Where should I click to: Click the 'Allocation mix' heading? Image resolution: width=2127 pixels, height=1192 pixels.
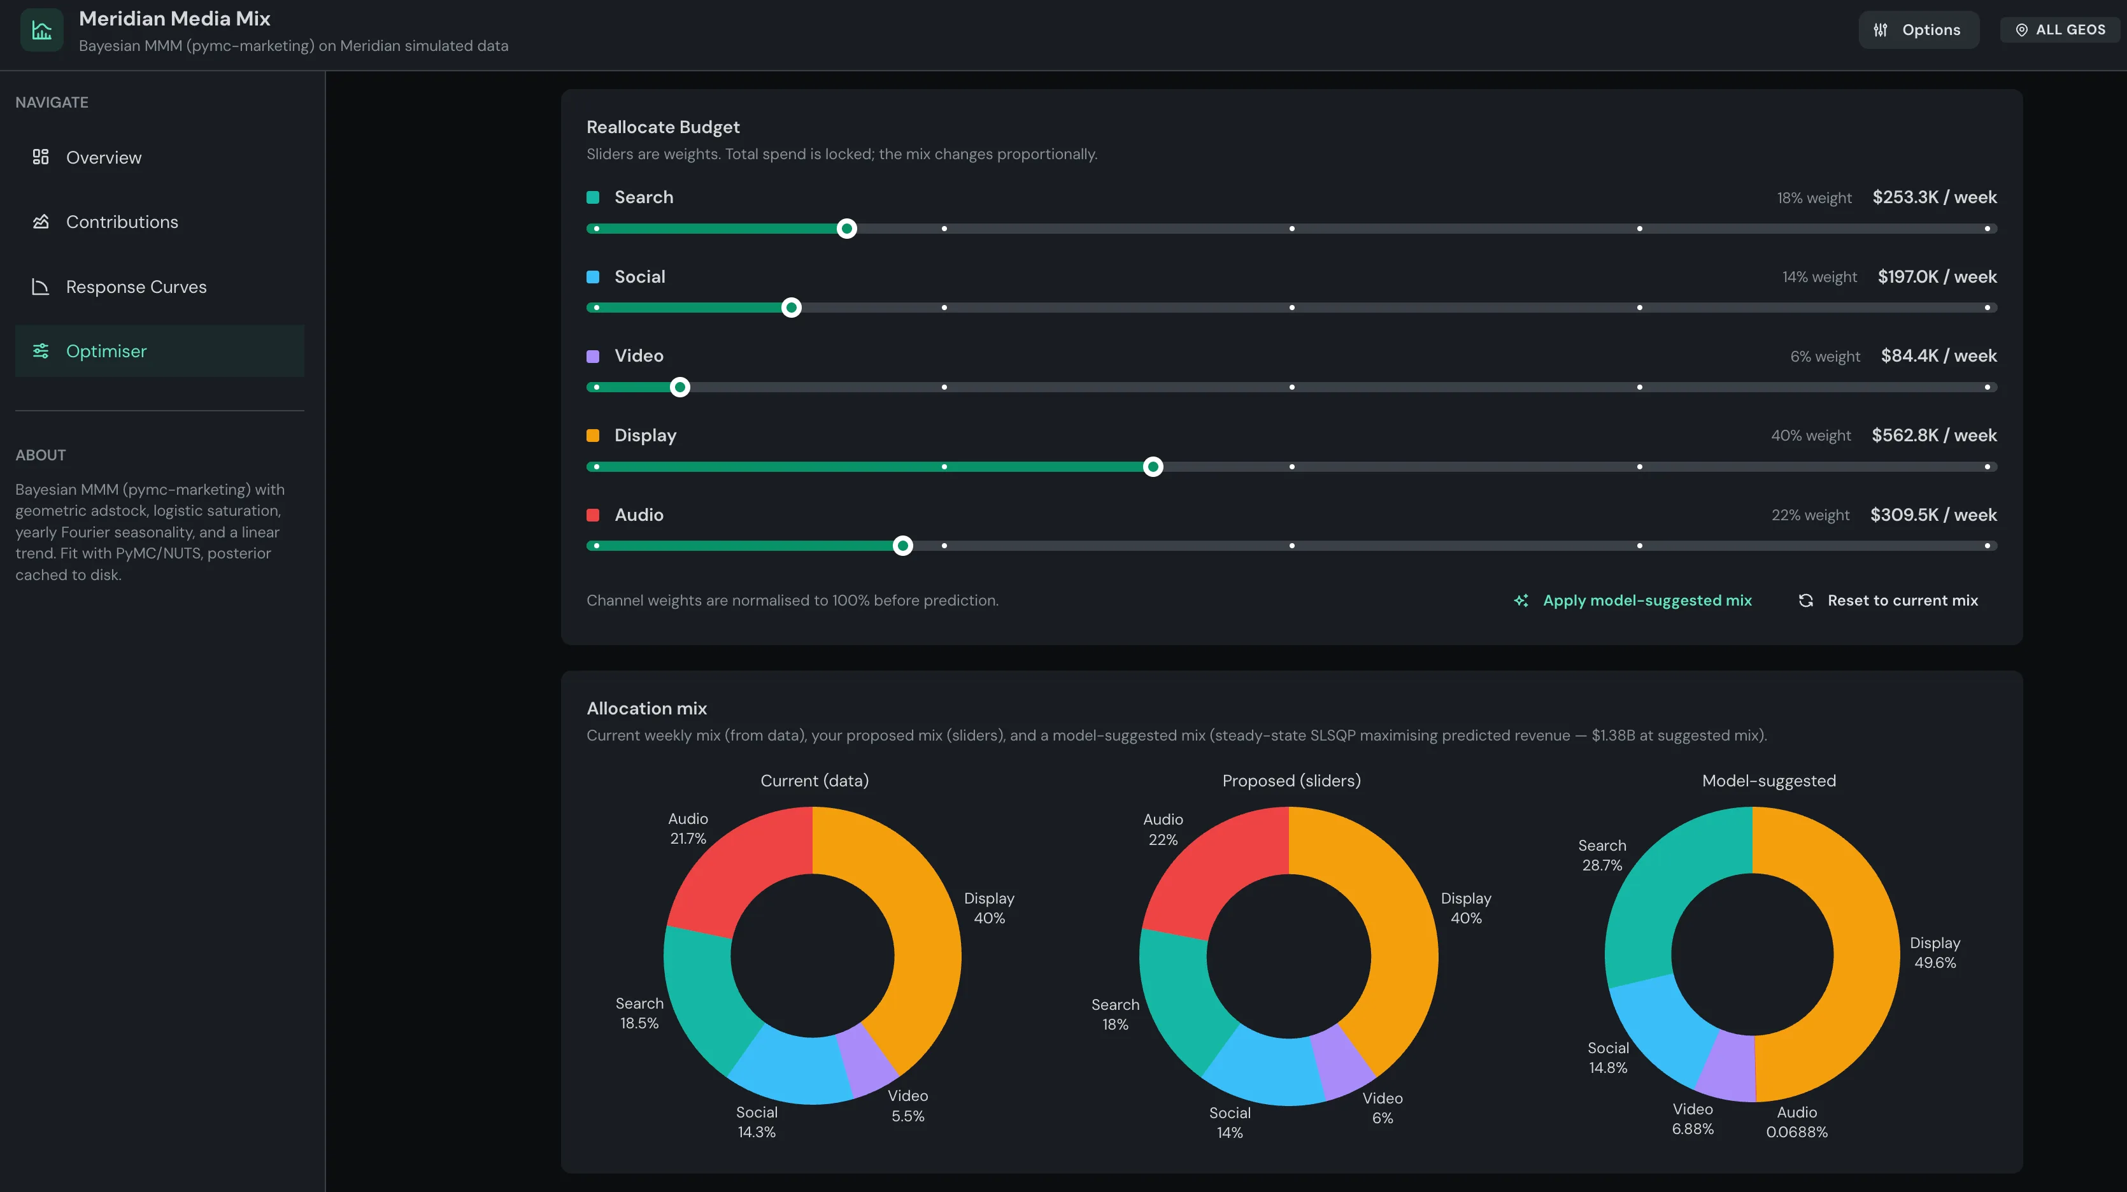click(646, 708)
